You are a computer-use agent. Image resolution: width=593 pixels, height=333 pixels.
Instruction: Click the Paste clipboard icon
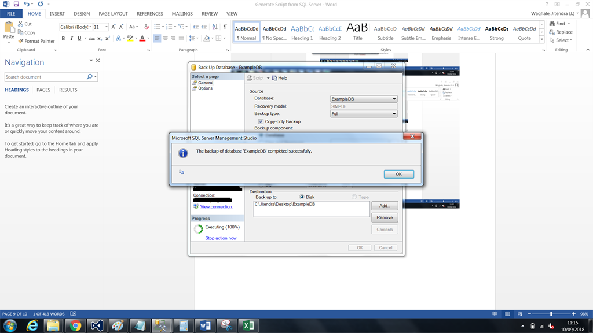[x=9, y=28]
